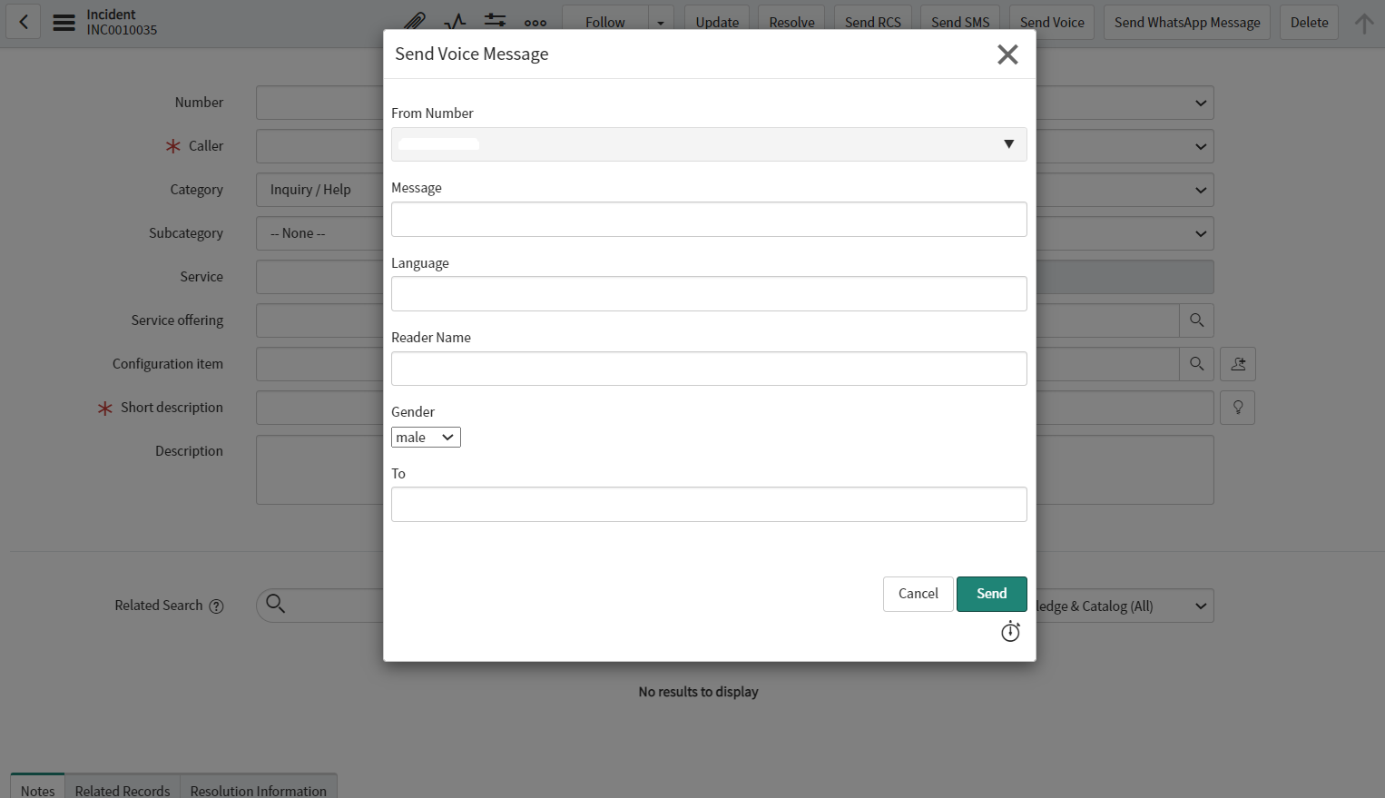Close the Send Voice Message dialog

click(1007, 54)
